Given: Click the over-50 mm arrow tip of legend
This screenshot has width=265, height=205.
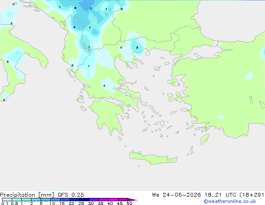Looking at the screenshot, I should pos(132,200).
